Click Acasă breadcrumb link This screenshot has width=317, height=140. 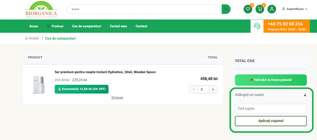pyautogui.click(x=34, y=38)
